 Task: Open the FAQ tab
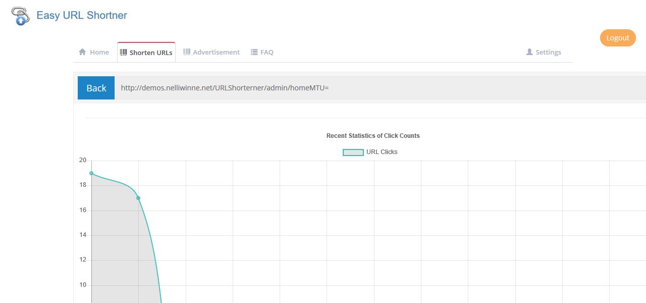click(262, 52)
